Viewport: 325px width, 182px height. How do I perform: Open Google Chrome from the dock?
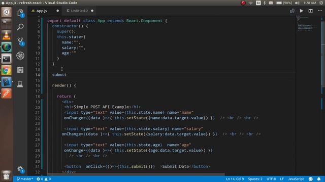click(x=7, y=70)
